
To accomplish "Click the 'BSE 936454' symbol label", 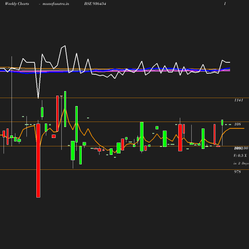I will click(x=95, y=3).
